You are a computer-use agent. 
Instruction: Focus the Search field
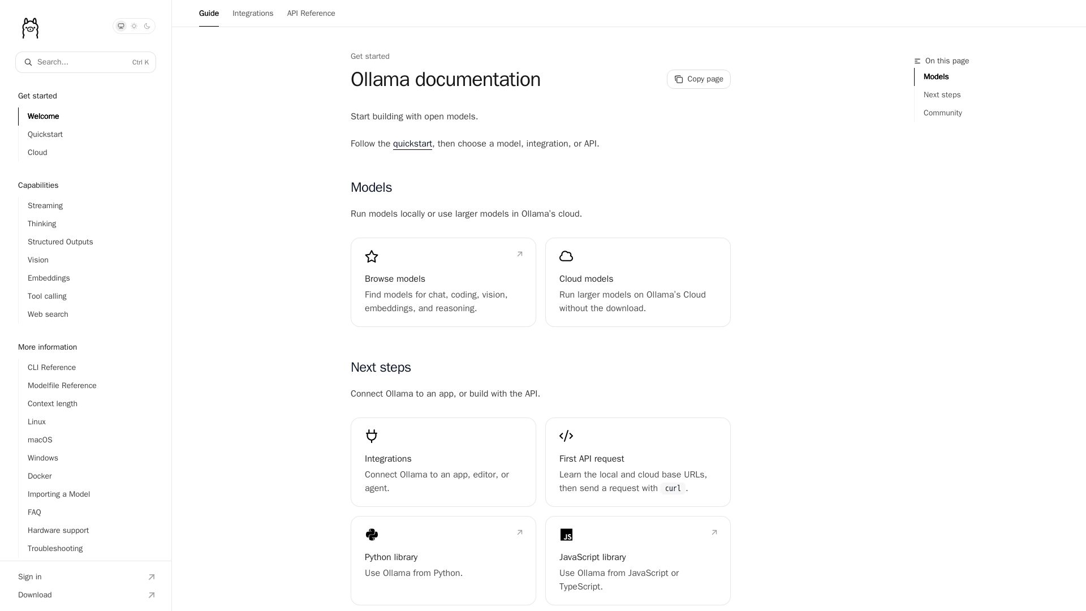coord(85,62)
